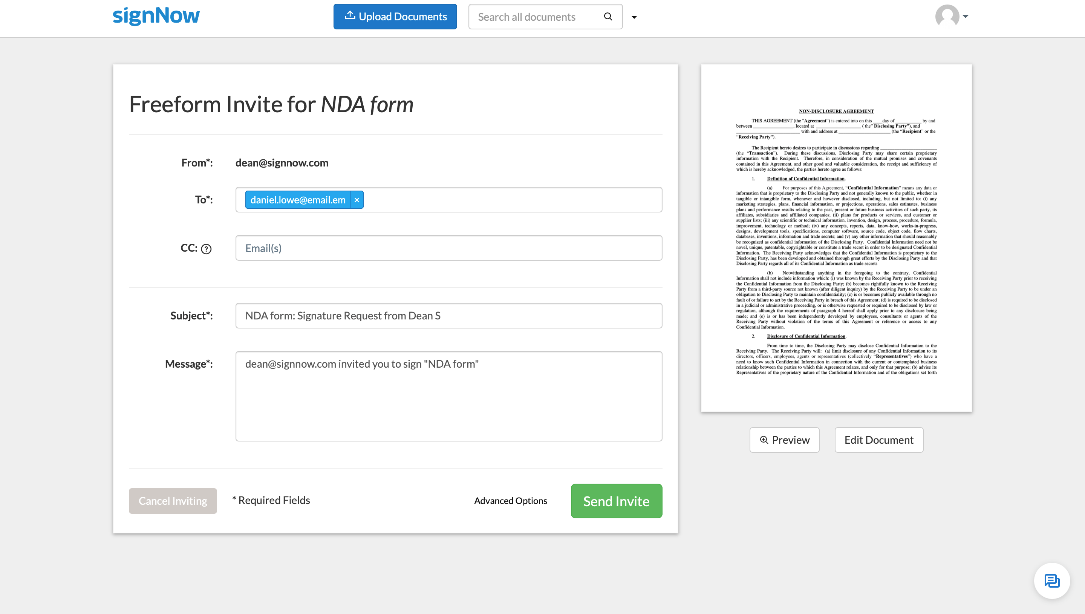Click the Cancel Inviting button
Viewport: 1085px width, 614px height.
pos(173,501)
